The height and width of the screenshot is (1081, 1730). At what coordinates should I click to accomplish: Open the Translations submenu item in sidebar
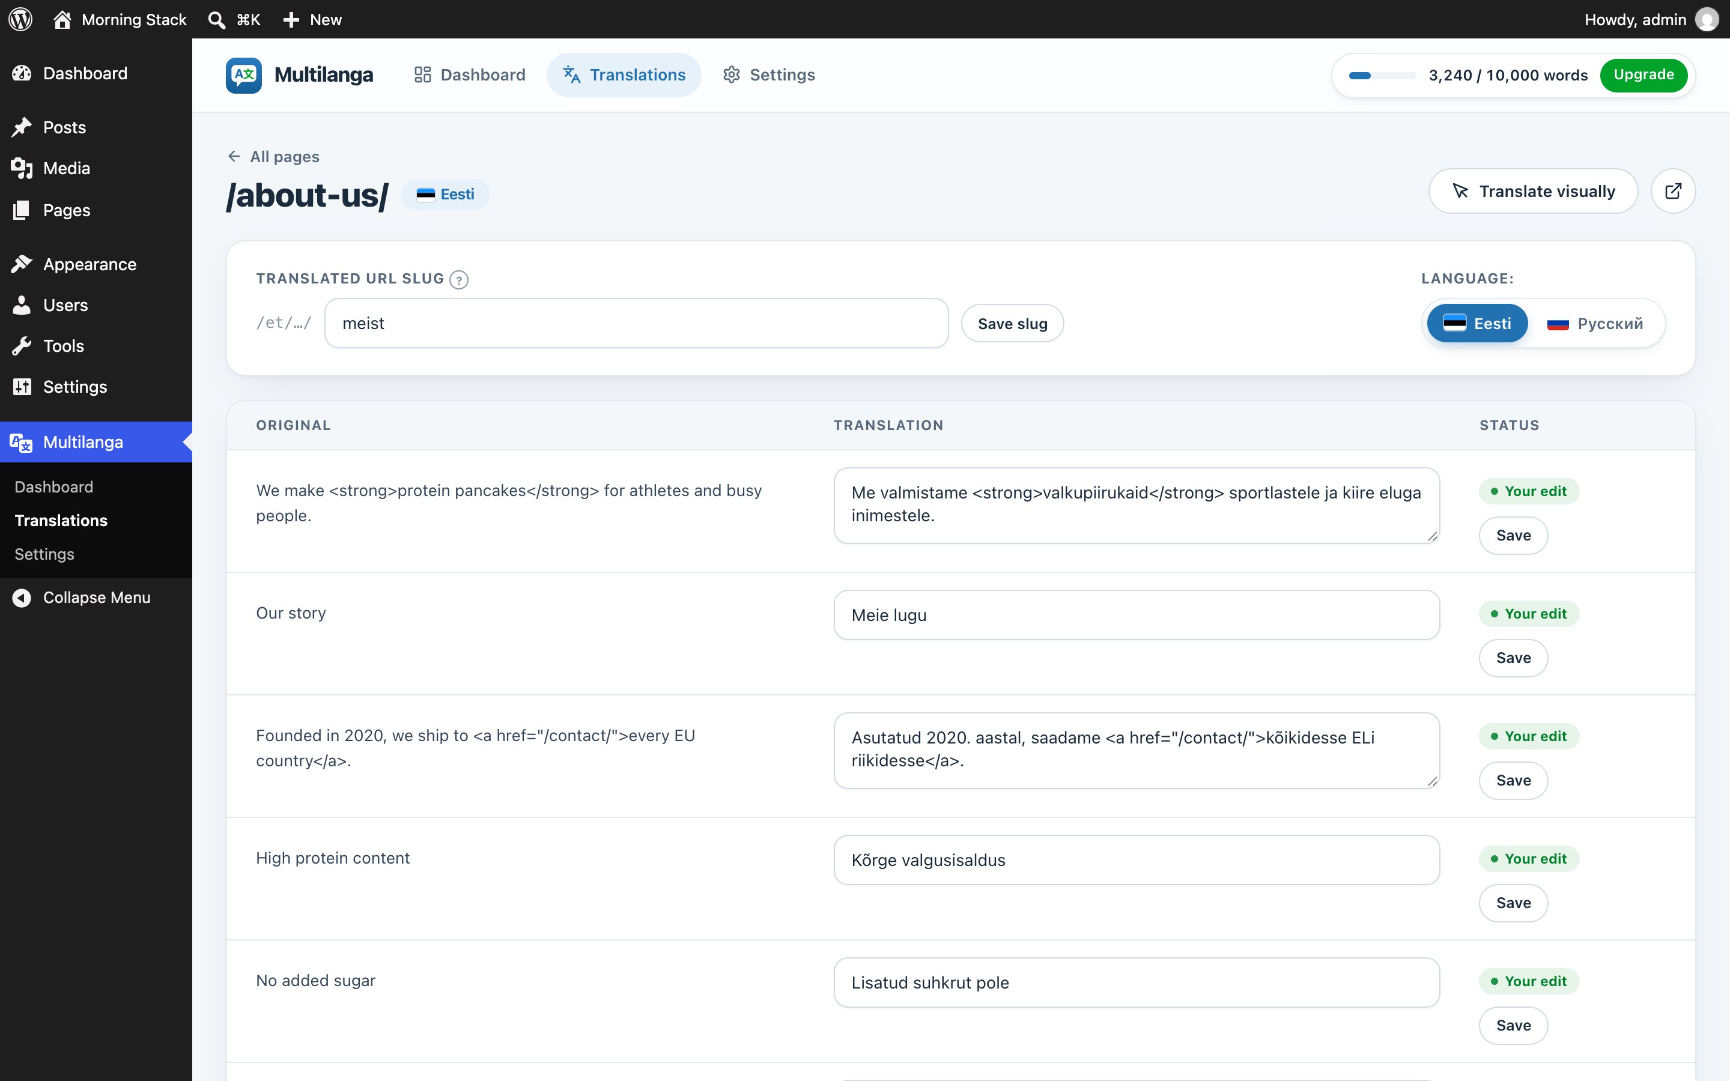coord(61,521)
